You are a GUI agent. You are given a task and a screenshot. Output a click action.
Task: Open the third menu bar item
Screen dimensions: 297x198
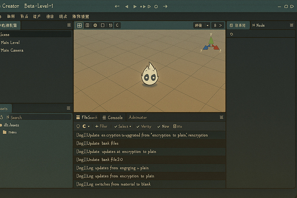coord(24,16)
